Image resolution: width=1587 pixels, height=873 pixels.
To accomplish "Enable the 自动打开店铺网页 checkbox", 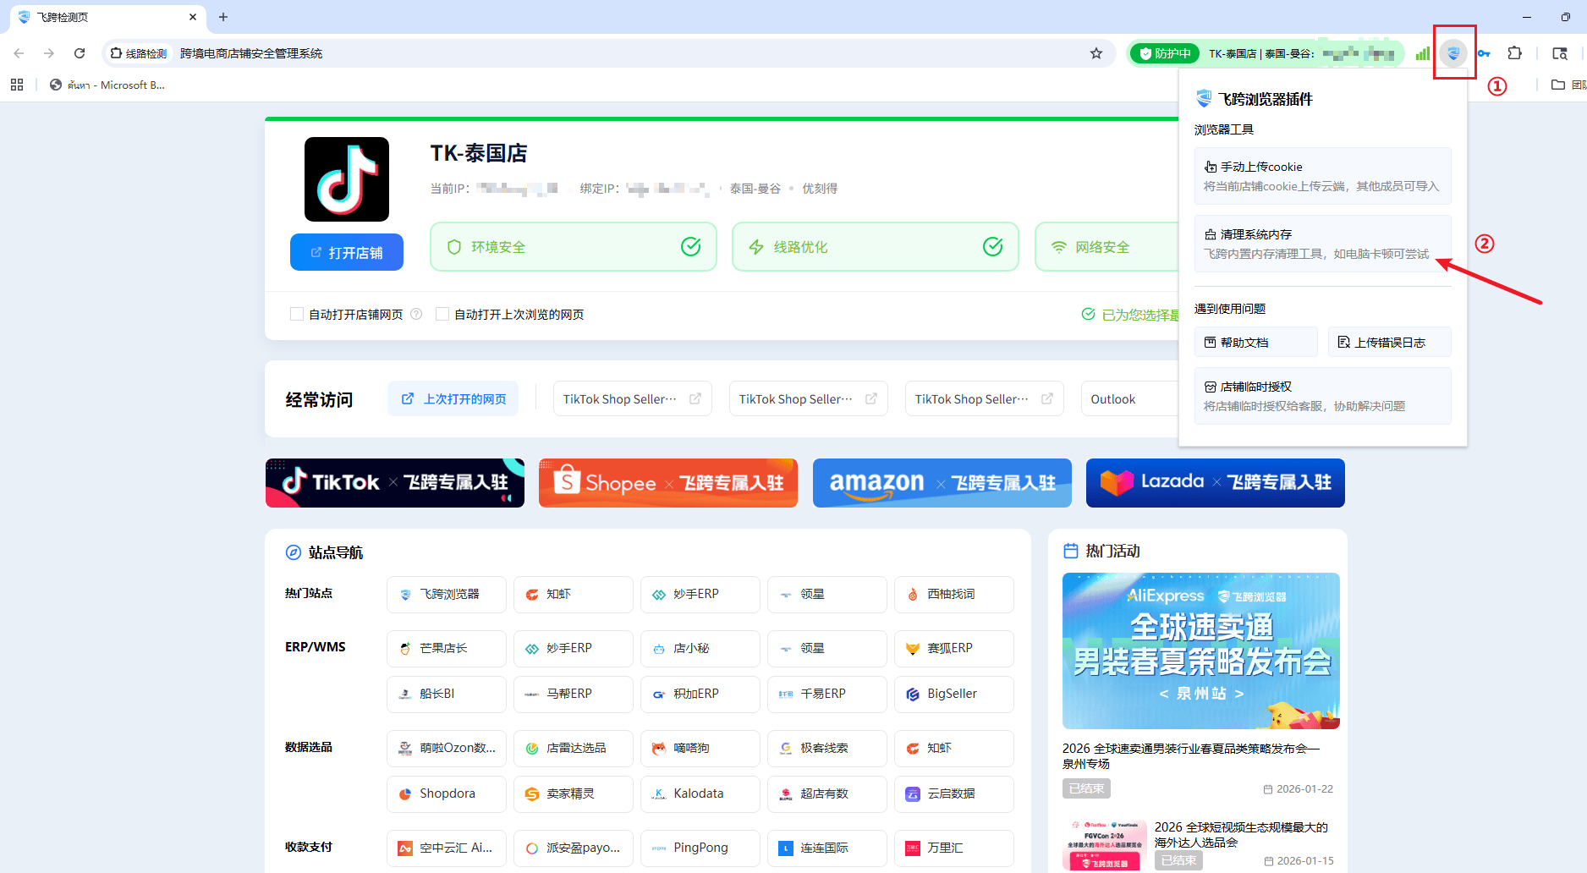I will tap(297, 314).
